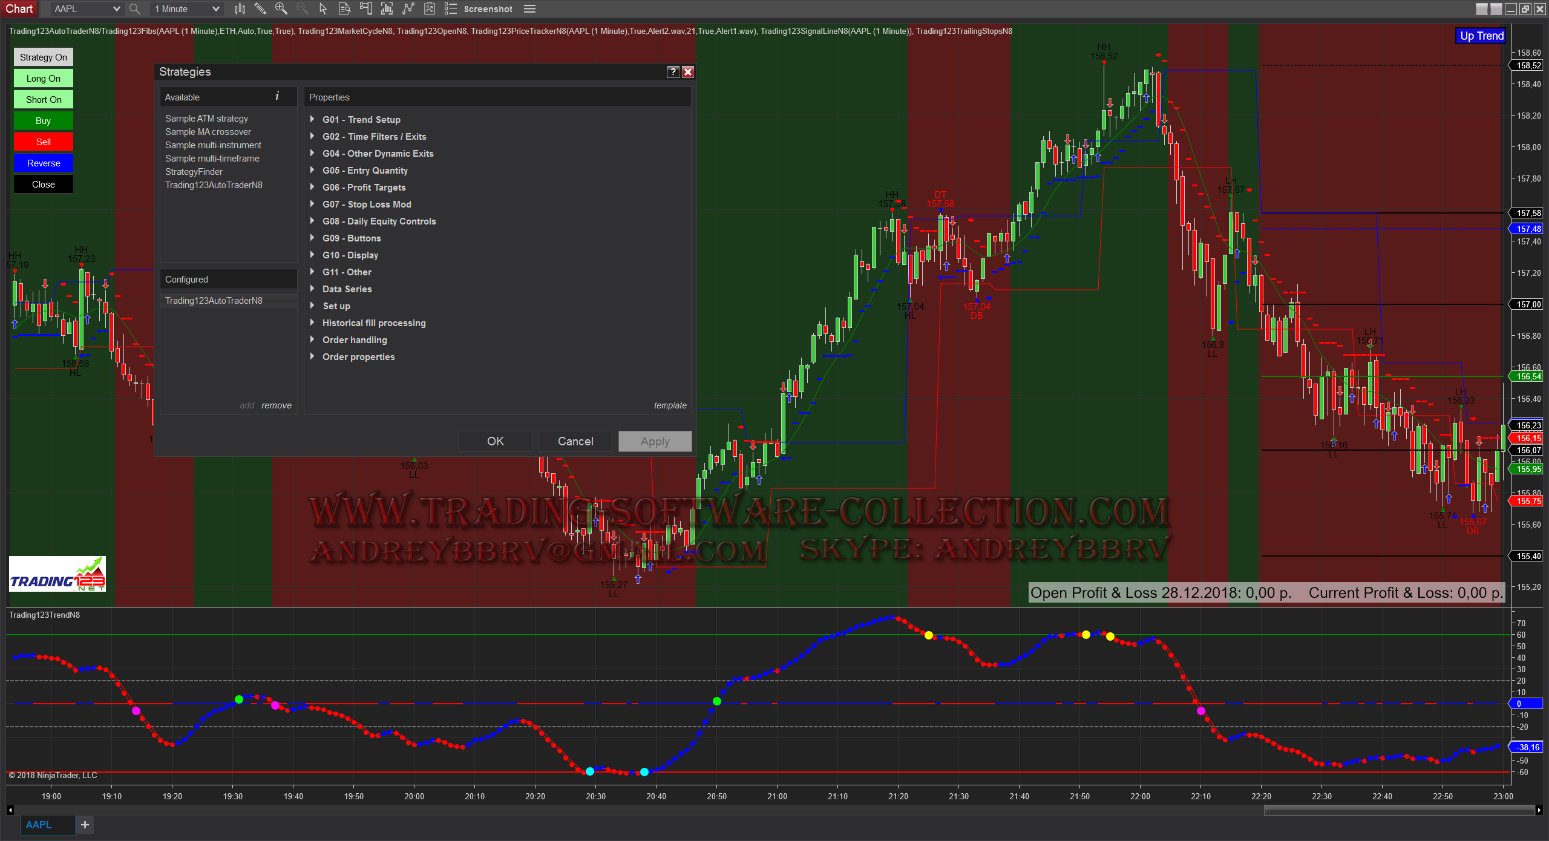
Task: Open the bar type candlestick icon
Action: 240,8
